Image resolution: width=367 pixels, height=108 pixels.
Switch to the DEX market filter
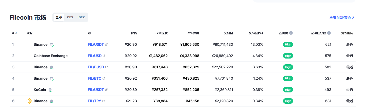(x=81, y=17)
